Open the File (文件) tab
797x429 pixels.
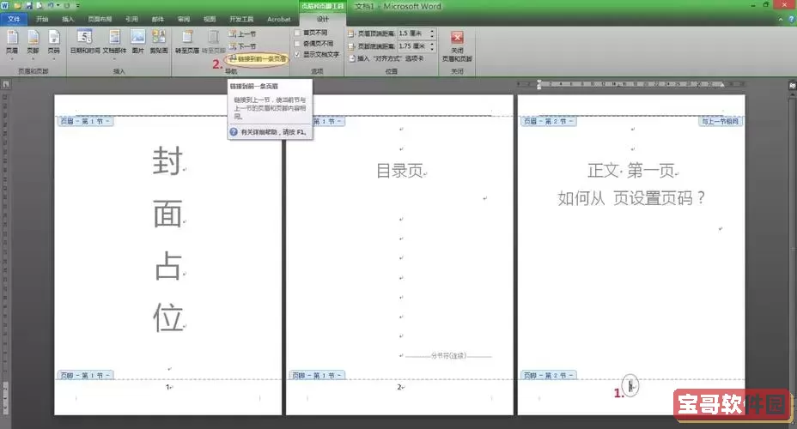pyautogui.click(x=14, y=19)
